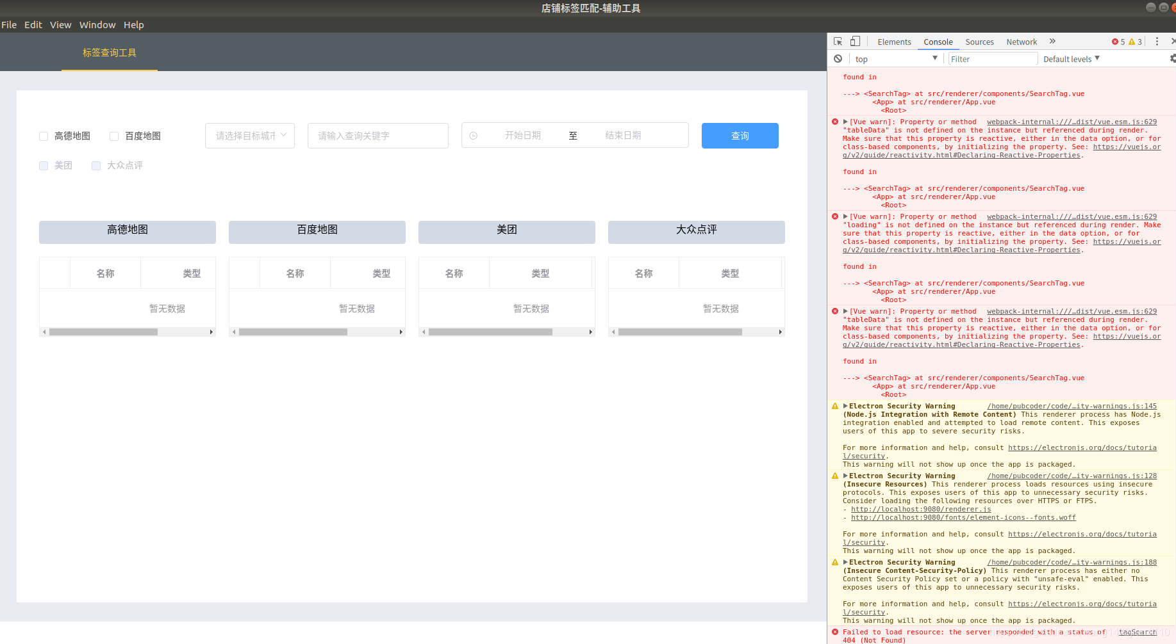The image size is (1176, 644).
Task: Click error icon of Failed to load resource
Action: pos(835,632)
